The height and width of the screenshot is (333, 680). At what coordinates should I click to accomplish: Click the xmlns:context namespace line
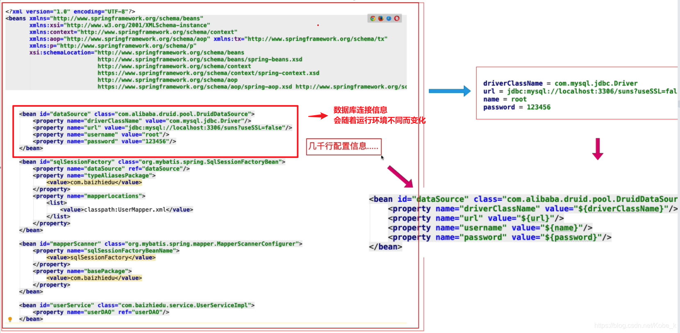[133, 32]
